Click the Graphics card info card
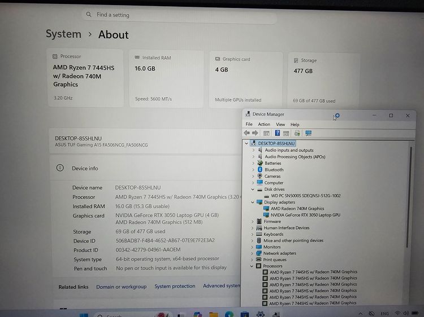Screen dimensions: 424x317 pyautogui.click(x=245, y=80)
